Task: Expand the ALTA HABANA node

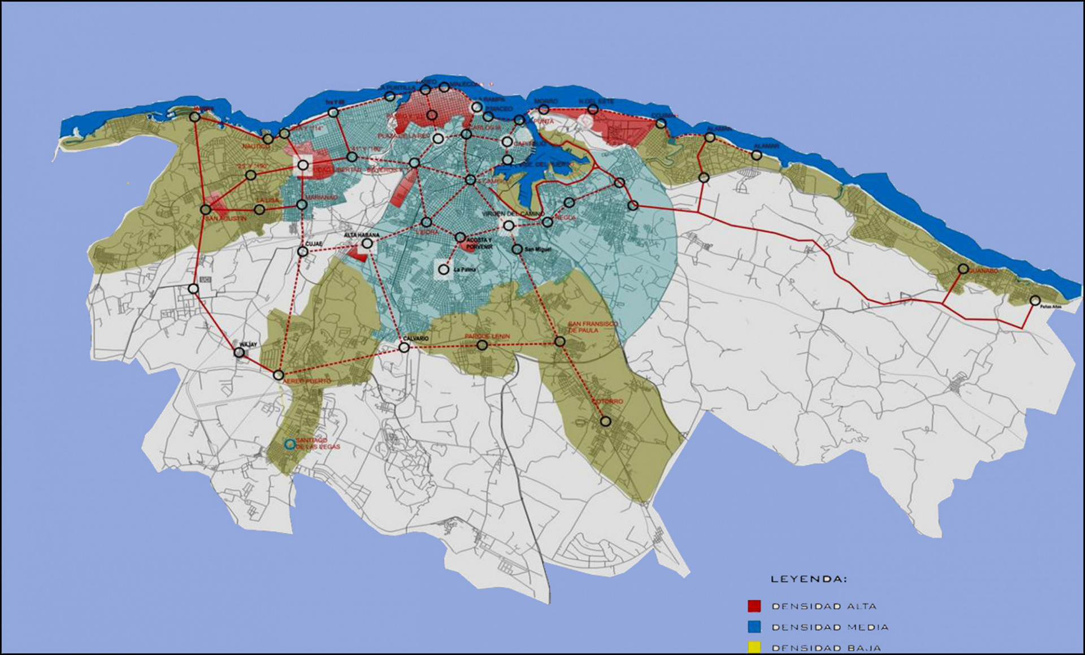Action: 367,244
